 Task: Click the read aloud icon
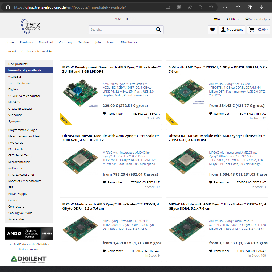pyautogui.click(x=190, y=7)
